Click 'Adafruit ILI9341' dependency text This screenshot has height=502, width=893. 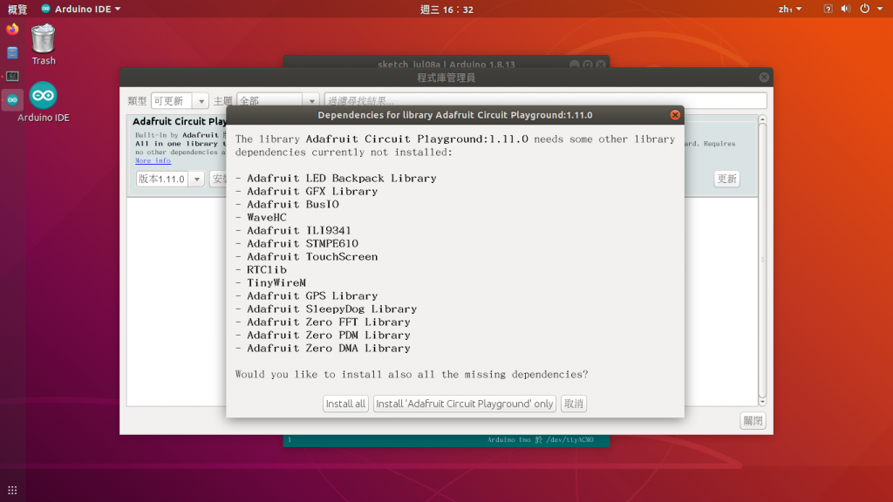[299, 230]
